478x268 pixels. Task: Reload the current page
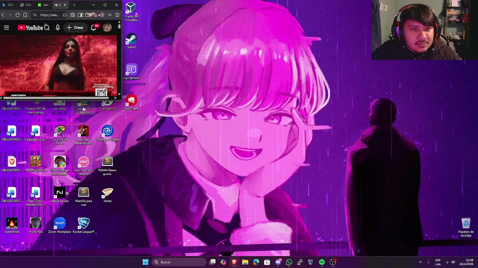point(18,15)
